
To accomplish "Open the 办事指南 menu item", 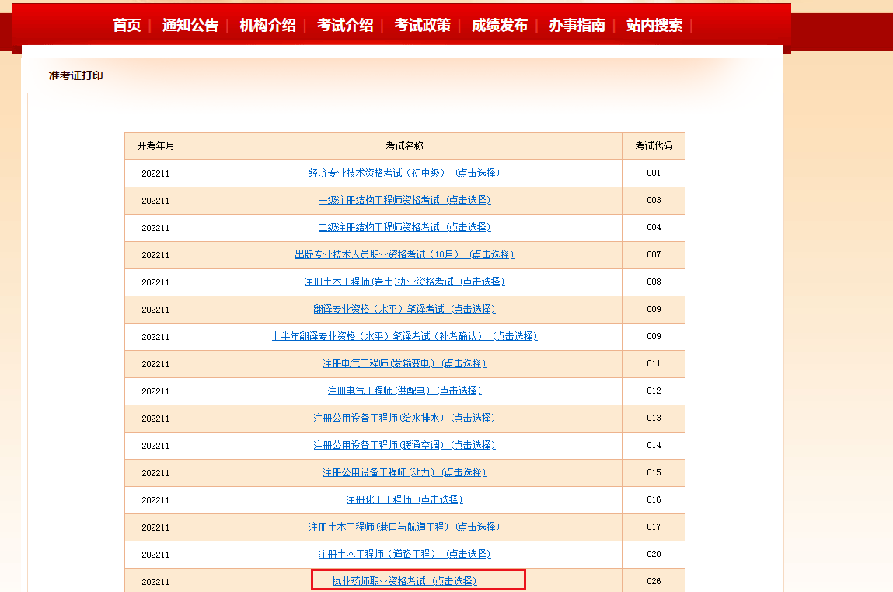I will (x=577, y=25).
